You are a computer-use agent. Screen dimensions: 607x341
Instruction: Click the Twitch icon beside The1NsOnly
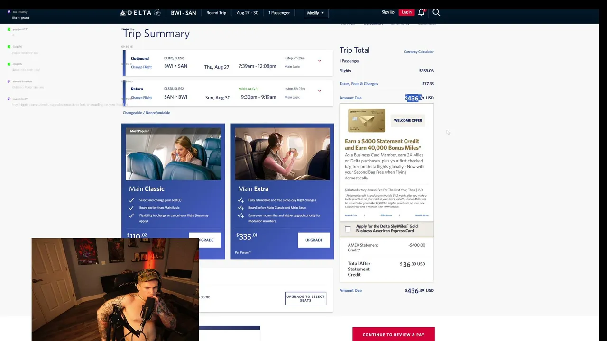(x=9, y=12)
